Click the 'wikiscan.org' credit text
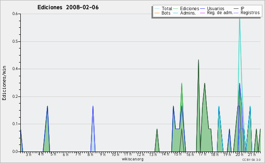 [132, 159]
